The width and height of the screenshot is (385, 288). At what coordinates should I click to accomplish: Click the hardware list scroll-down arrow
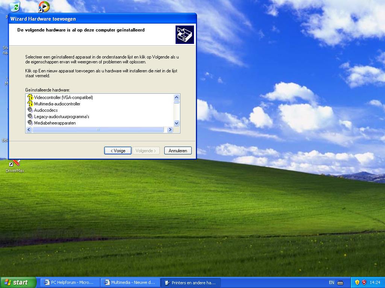point(177,123)
